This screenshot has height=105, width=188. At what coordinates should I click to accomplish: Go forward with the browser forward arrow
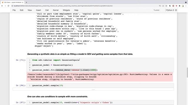(5, 6)
